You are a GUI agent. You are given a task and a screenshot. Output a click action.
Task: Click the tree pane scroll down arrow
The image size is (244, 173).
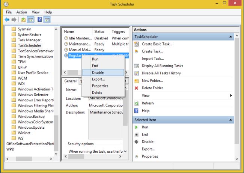56,154
